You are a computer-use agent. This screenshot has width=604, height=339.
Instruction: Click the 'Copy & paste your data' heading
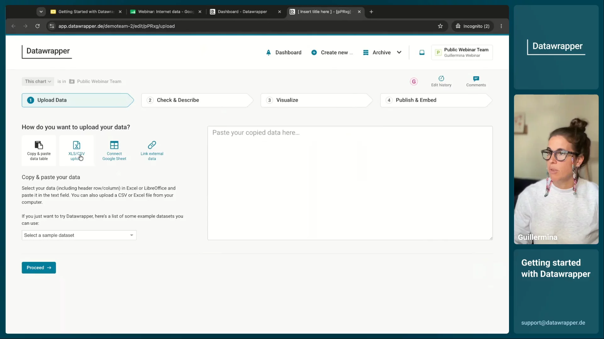coord(51,177)
